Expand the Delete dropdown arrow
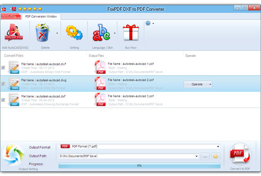The image size is (261, 176). 57,33
